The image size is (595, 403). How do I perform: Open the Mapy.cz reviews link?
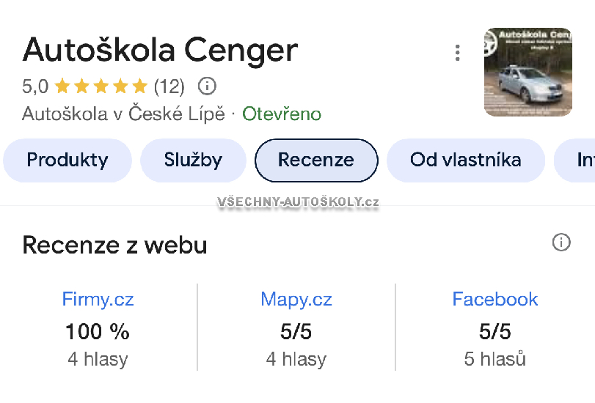click(296, 299)
